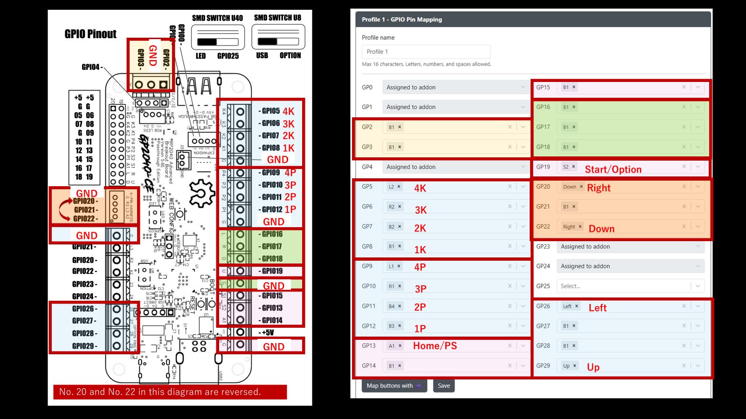Image resolution: width=746 pixels, height=419 pixels.
Task: Clear all selections in the GP21 row
Action: 684,207
